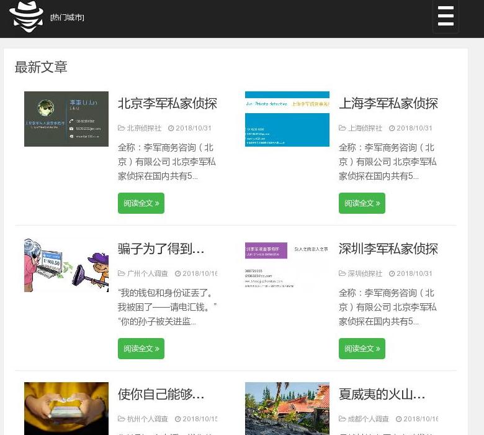Image resolution: width=484 pixels, height=435 pixels.
Task: Open the purple business card thumbnail for Shenzhen
Action: tap(287, 265)
